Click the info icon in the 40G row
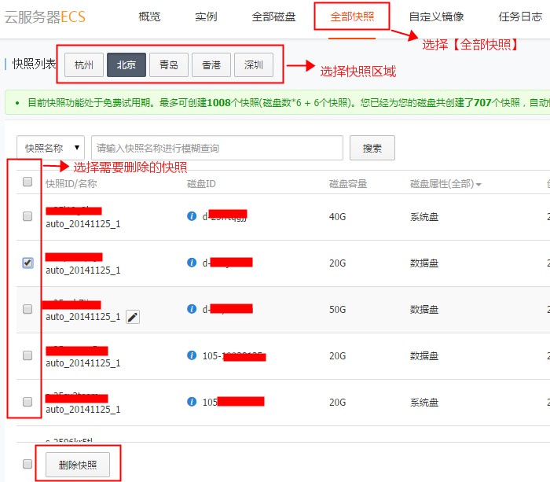 (192, 216)
